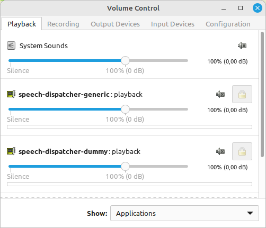Mute speech-dispatcher-generic playback stream
This screenshot has width=266, height=228.
220,95
